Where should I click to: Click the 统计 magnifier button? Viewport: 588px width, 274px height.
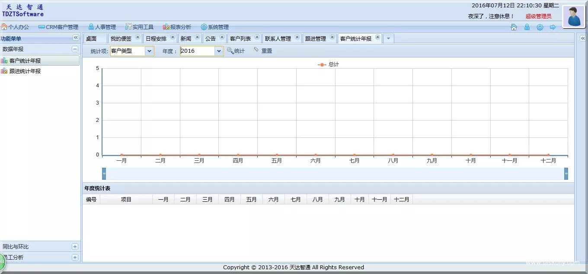point(236,51)
